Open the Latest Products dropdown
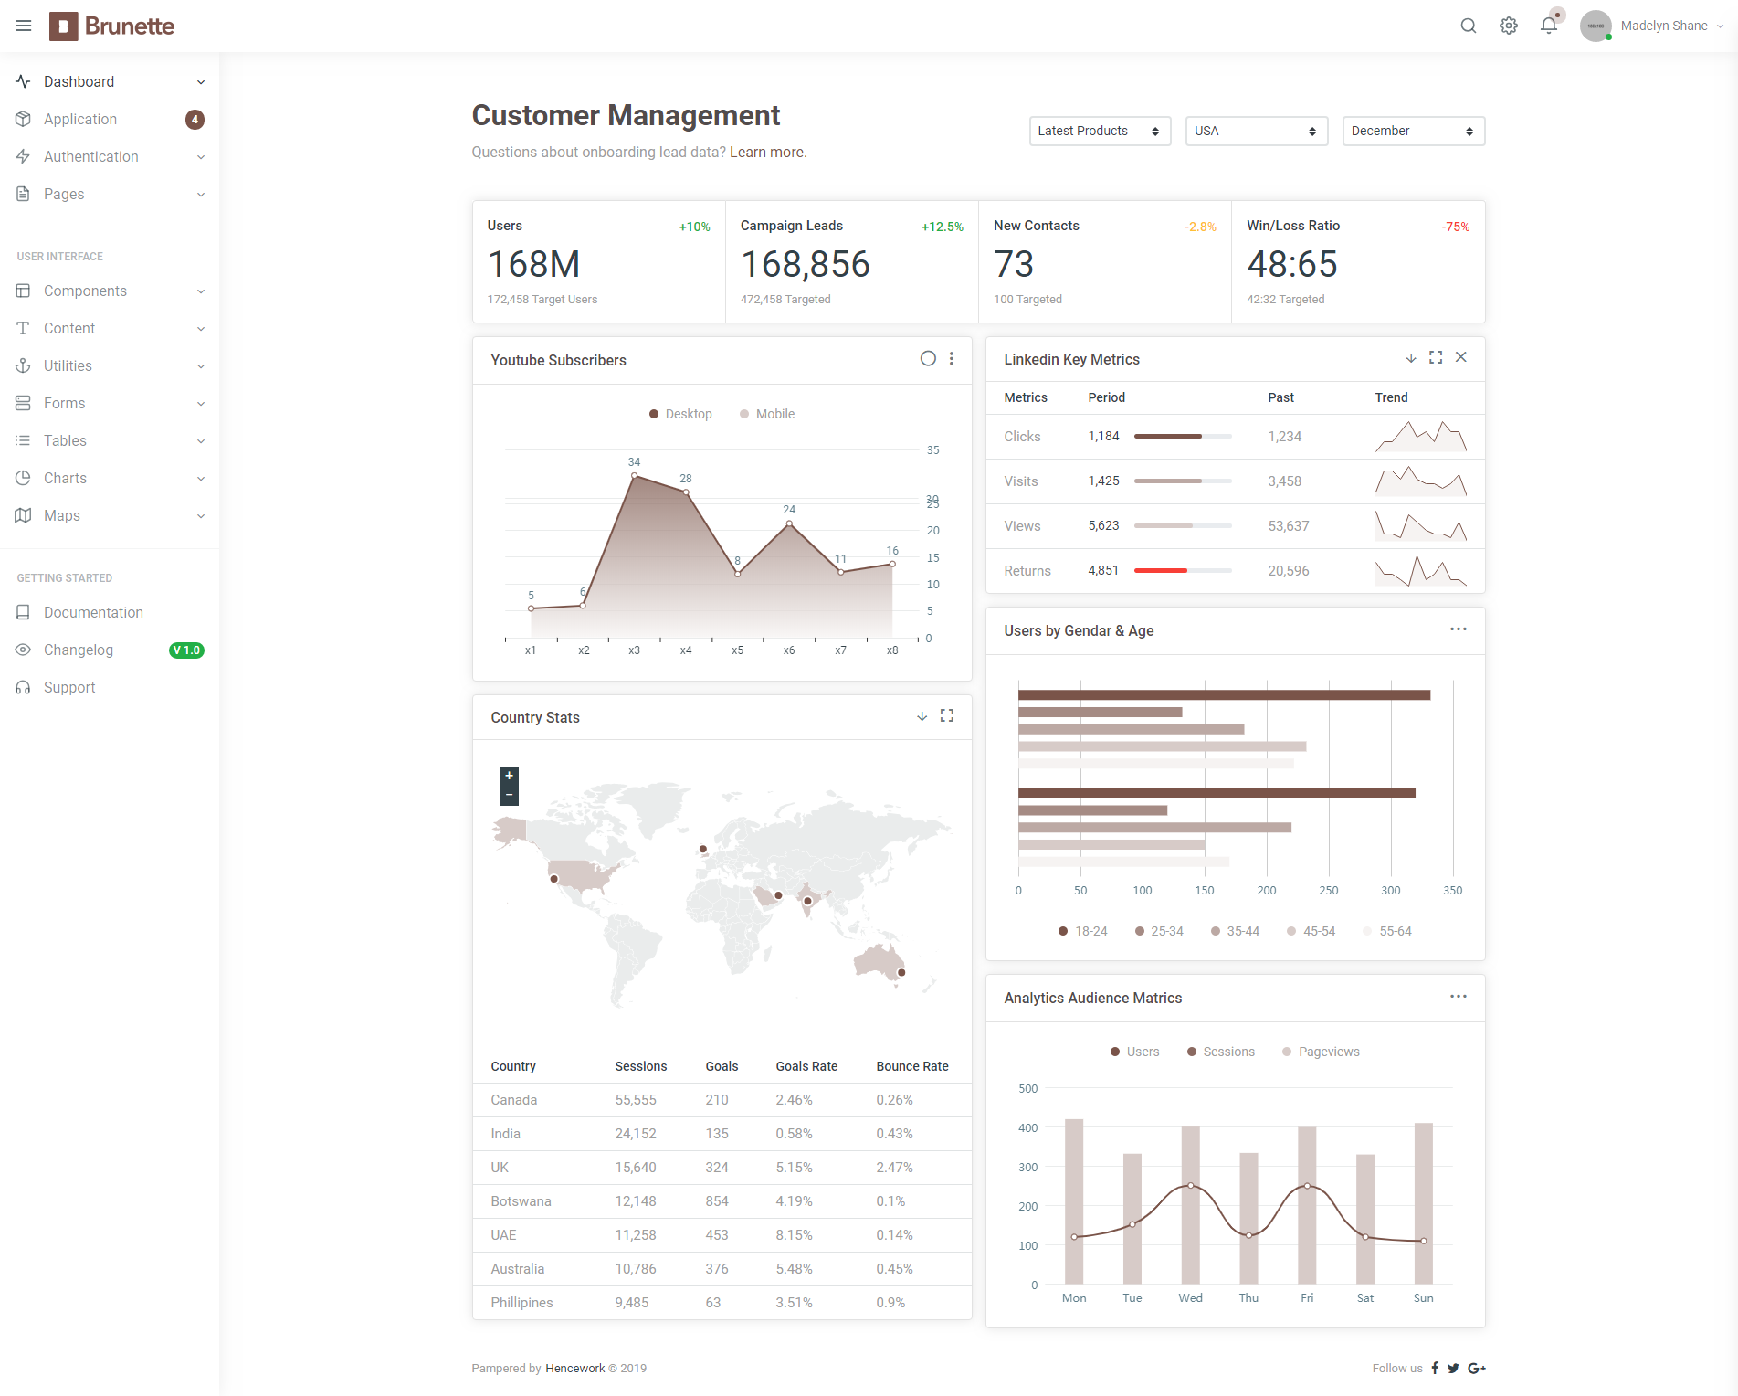This screenshot has height=1396, width=1738. pos(1100,131)
